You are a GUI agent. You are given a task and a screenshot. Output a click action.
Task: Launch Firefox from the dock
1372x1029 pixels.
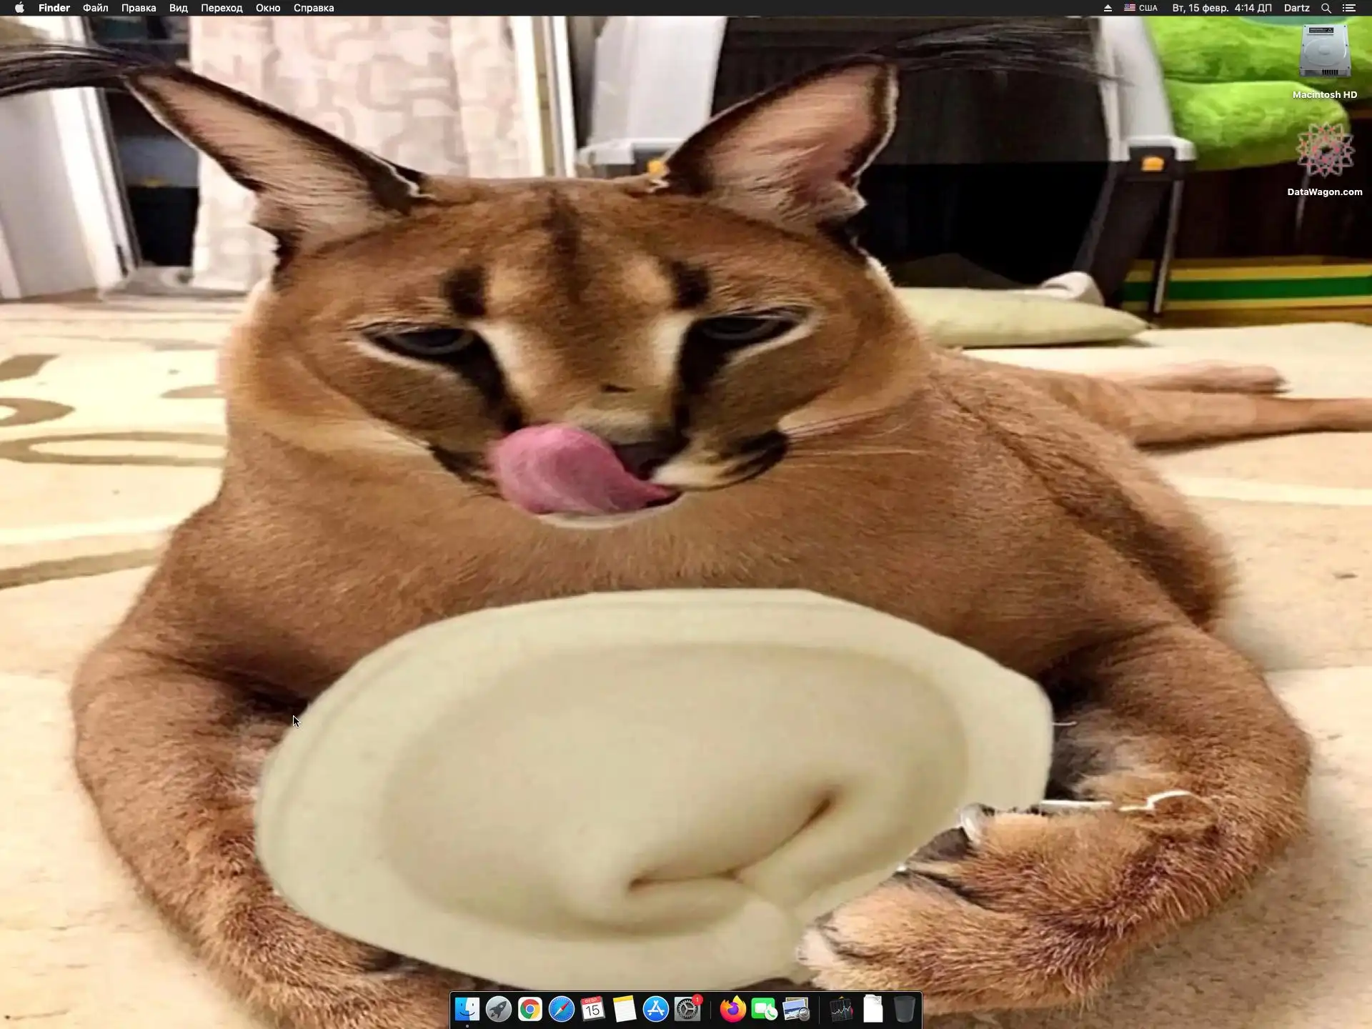732,1010
